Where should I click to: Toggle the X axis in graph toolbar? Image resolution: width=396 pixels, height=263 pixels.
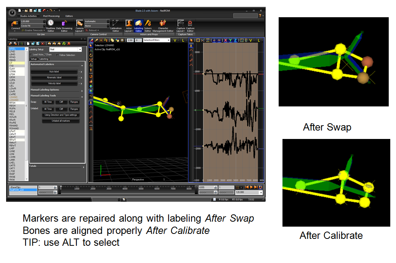tap(226, 40)
